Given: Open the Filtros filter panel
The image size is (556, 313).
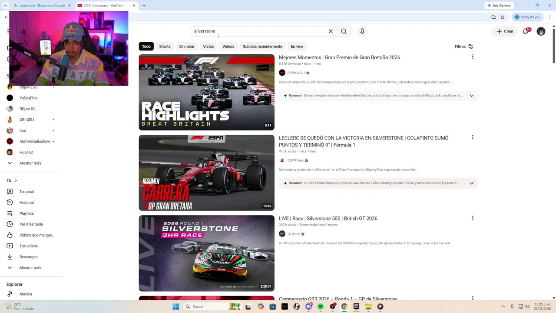Looking at the screenshot, I should [x=464, y=47].
